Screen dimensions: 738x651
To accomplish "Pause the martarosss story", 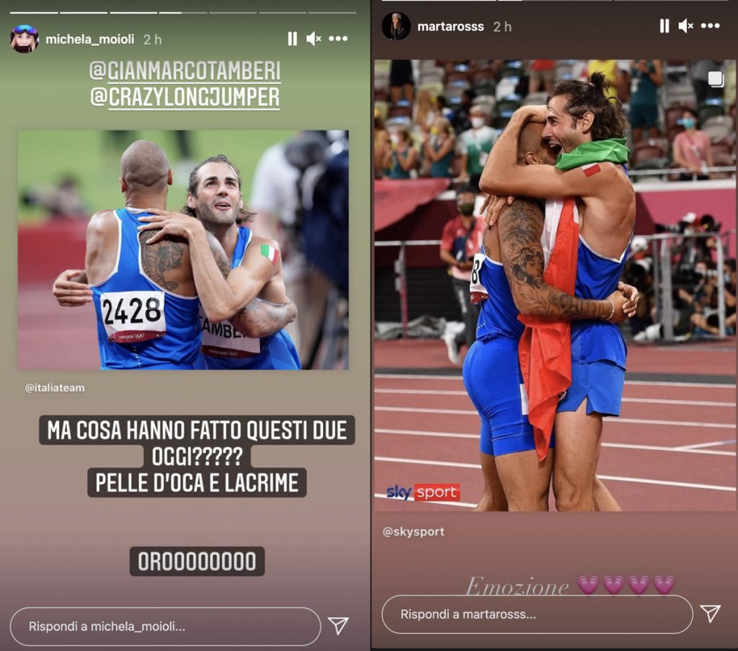I will tap(664, 27).
